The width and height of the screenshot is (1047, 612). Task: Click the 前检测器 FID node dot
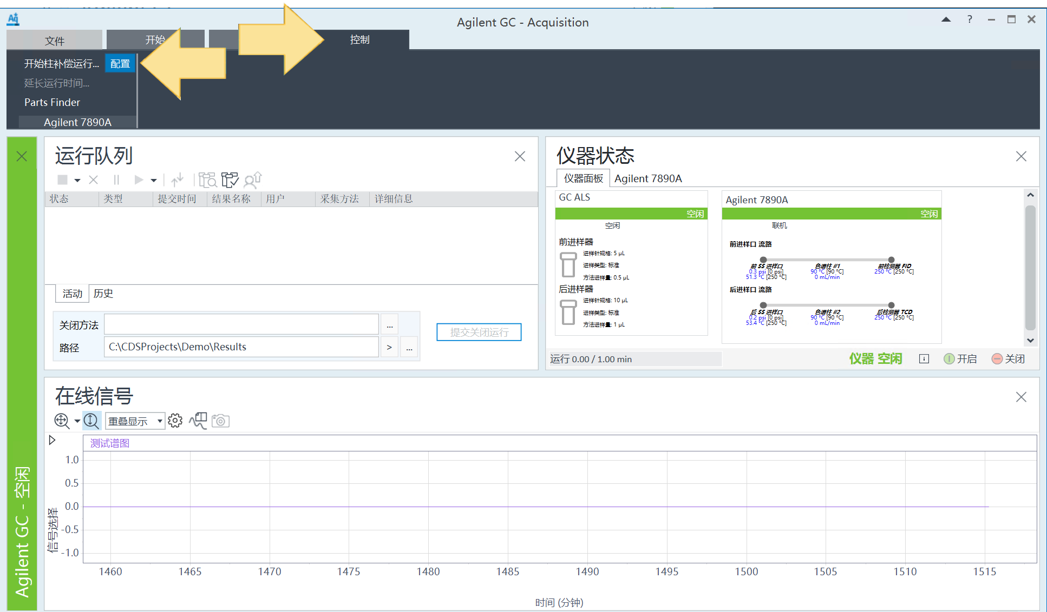pos(891,260)
